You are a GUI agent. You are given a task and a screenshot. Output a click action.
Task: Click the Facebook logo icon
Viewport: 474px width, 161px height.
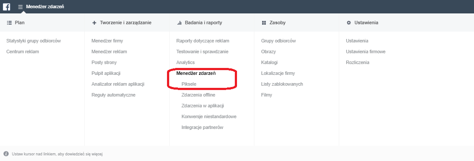click(7, 6)
